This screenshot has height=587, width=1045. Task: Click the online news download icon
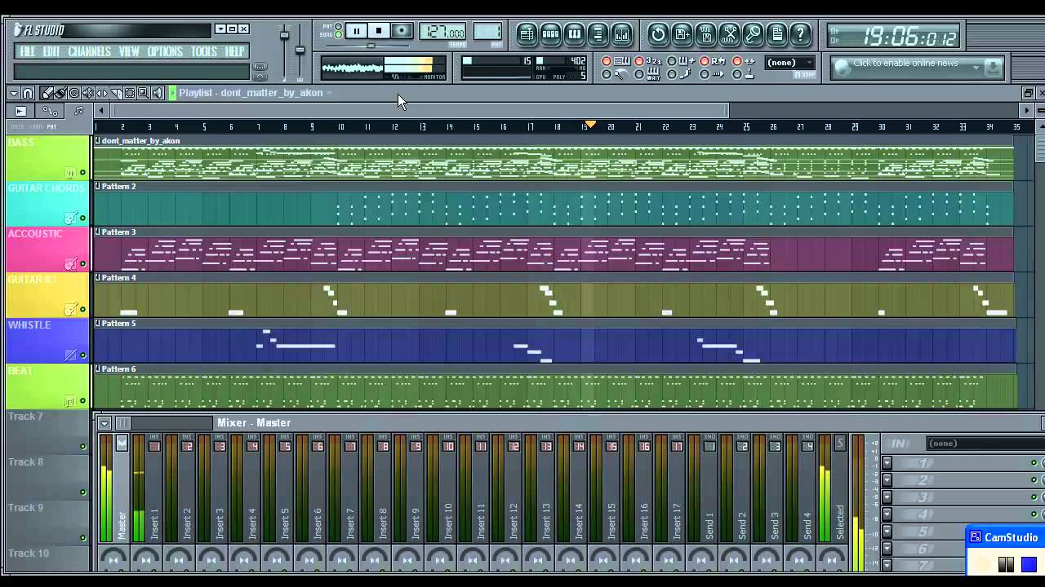pyautogui.click(x=993, y=68)
